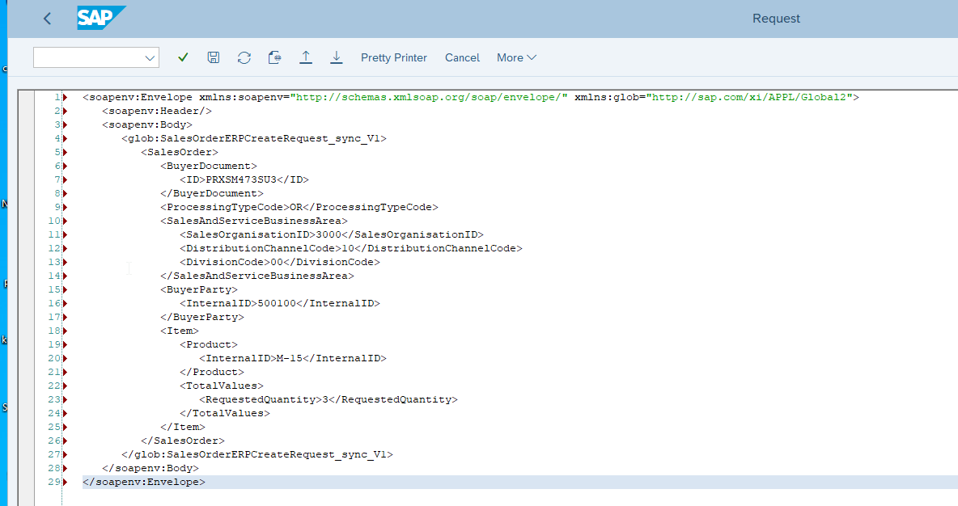Click the back arrow in the header
958x506 pixels.
[x=47, y=19]
